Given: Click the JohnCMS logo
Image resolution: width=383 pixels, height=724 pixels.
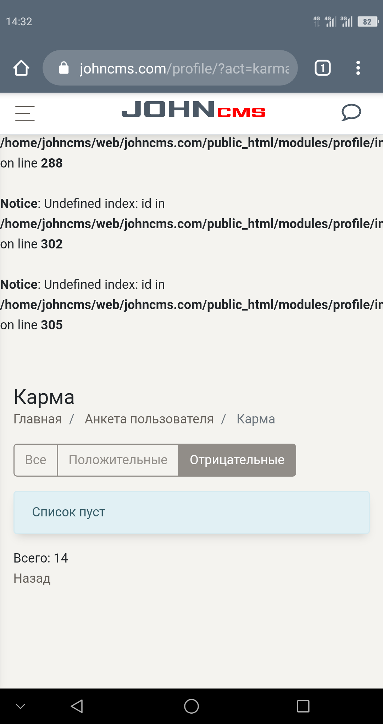Looking at the screenshot, I should [193, 109].
